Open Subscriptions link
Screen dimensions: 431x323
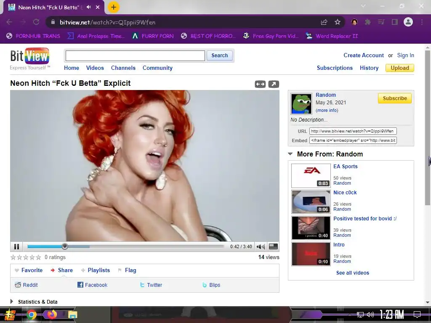tap(335, 68)
